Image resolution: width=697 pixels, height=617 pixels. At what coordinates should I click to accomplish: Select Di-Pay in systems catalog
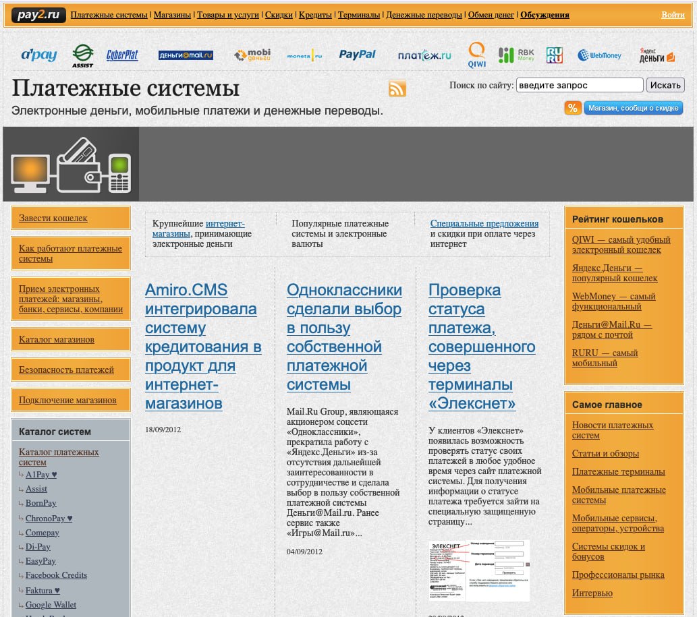[x=38, y=547]
